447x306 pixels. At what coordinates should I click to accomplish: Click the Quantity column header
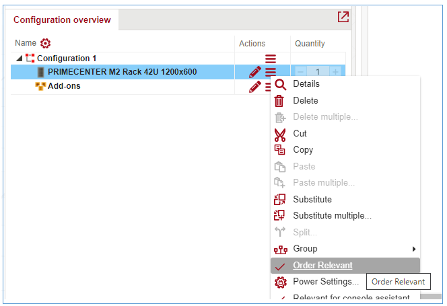pyautogui.click(x=310, y=44)
